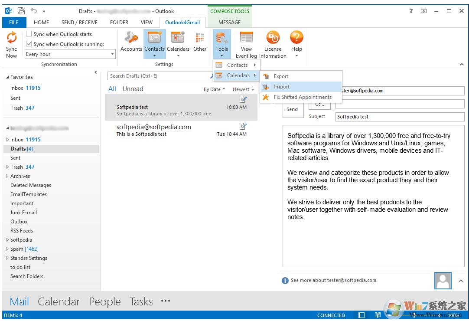Click the Other settings icon
The height and width of the screenshot is (321, 469).
(x=200, y=41)
